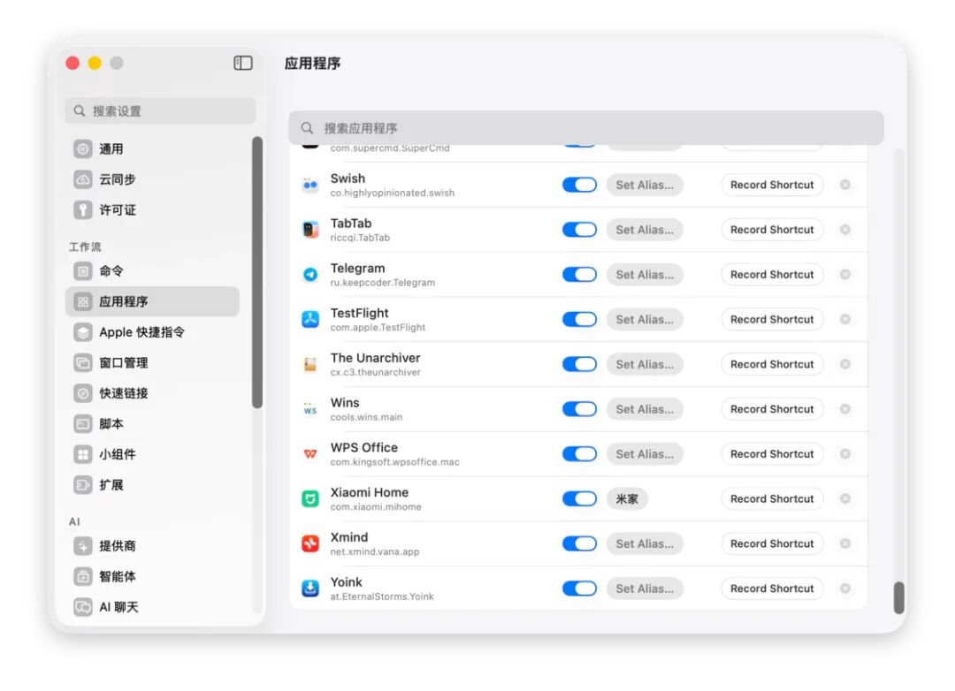Click the Swish app icon

(310, 185)
